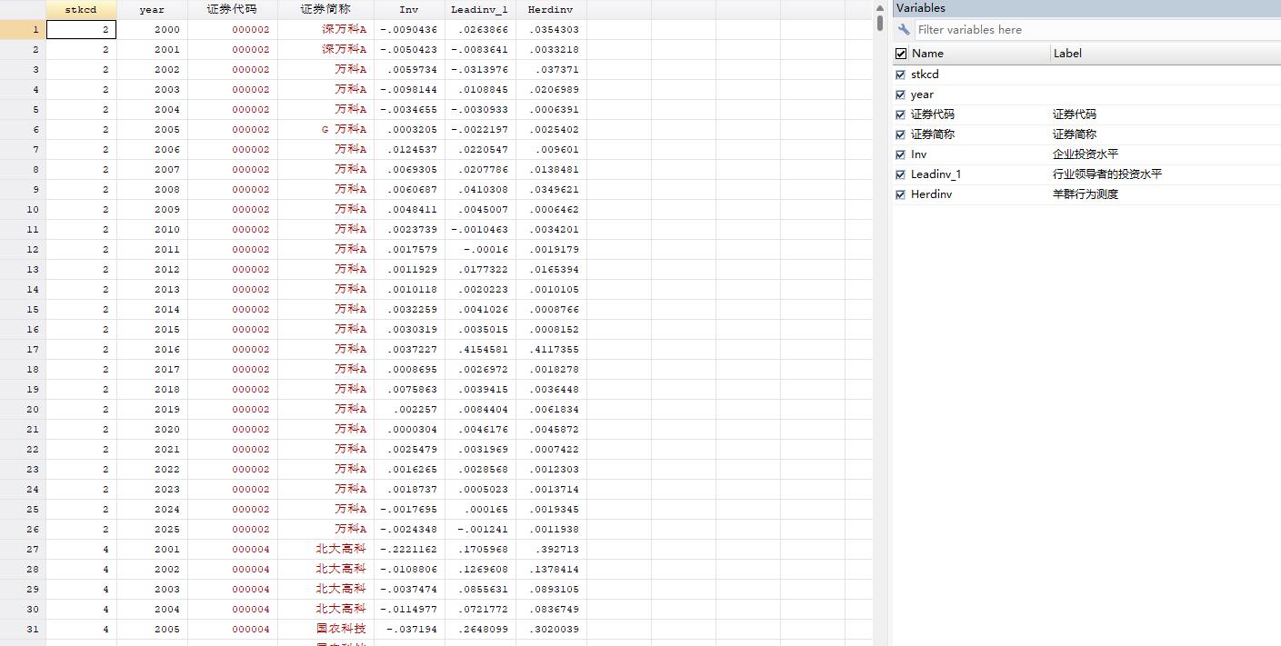The width and height of the screenshot is (1281, 646).
Task: Click the 000004 cell in row 28
Action: pos(233,570)
